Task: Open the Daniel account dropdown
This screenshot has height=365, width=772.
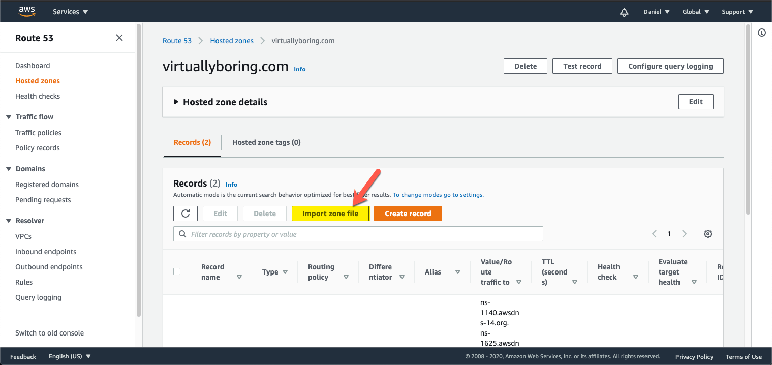Action: tap(656, 12)
